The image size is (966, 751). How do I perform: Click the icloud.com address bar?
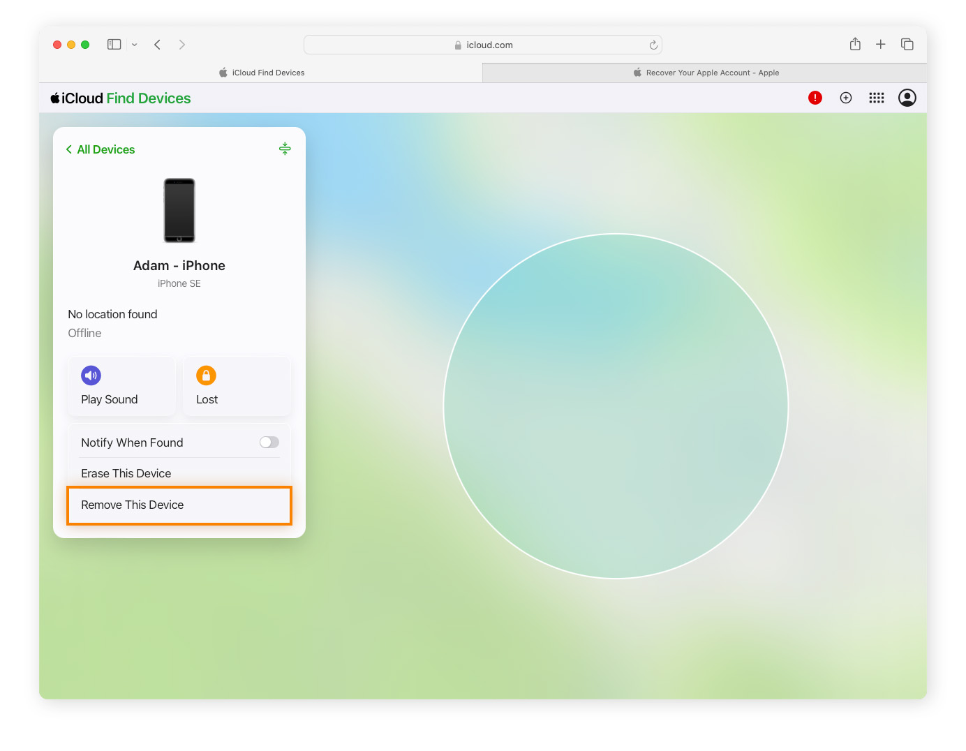pyautogui.click(x=483, y=45)
